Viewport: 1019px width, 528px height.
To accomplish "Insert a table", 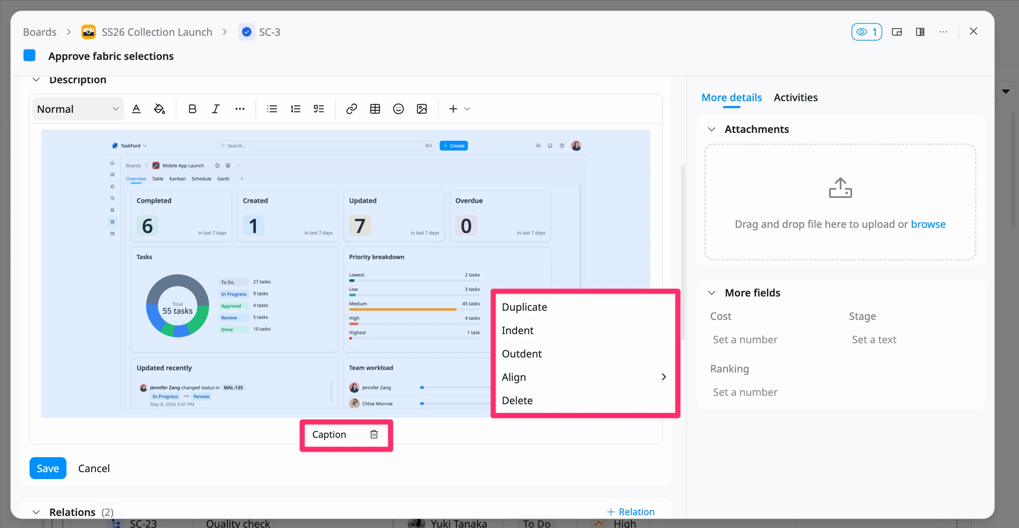I will pyautogui.click(x=375, y=109).
